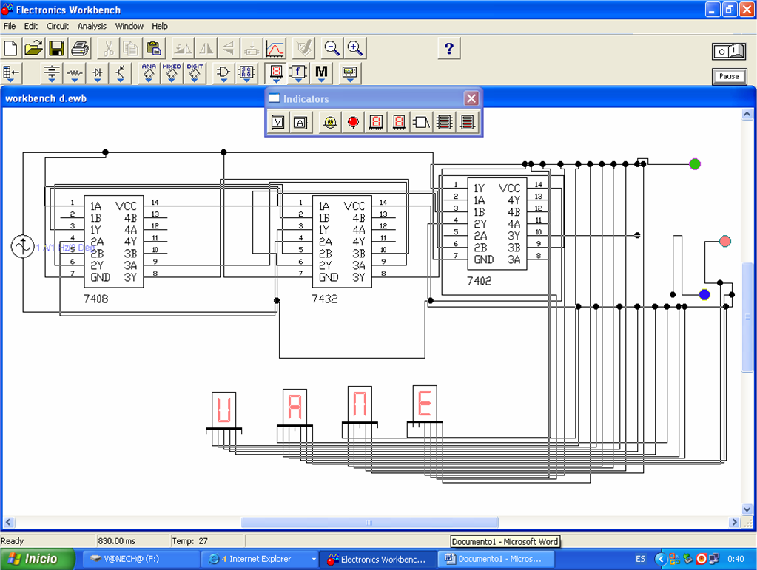Click the Rotate component icon

183,49
